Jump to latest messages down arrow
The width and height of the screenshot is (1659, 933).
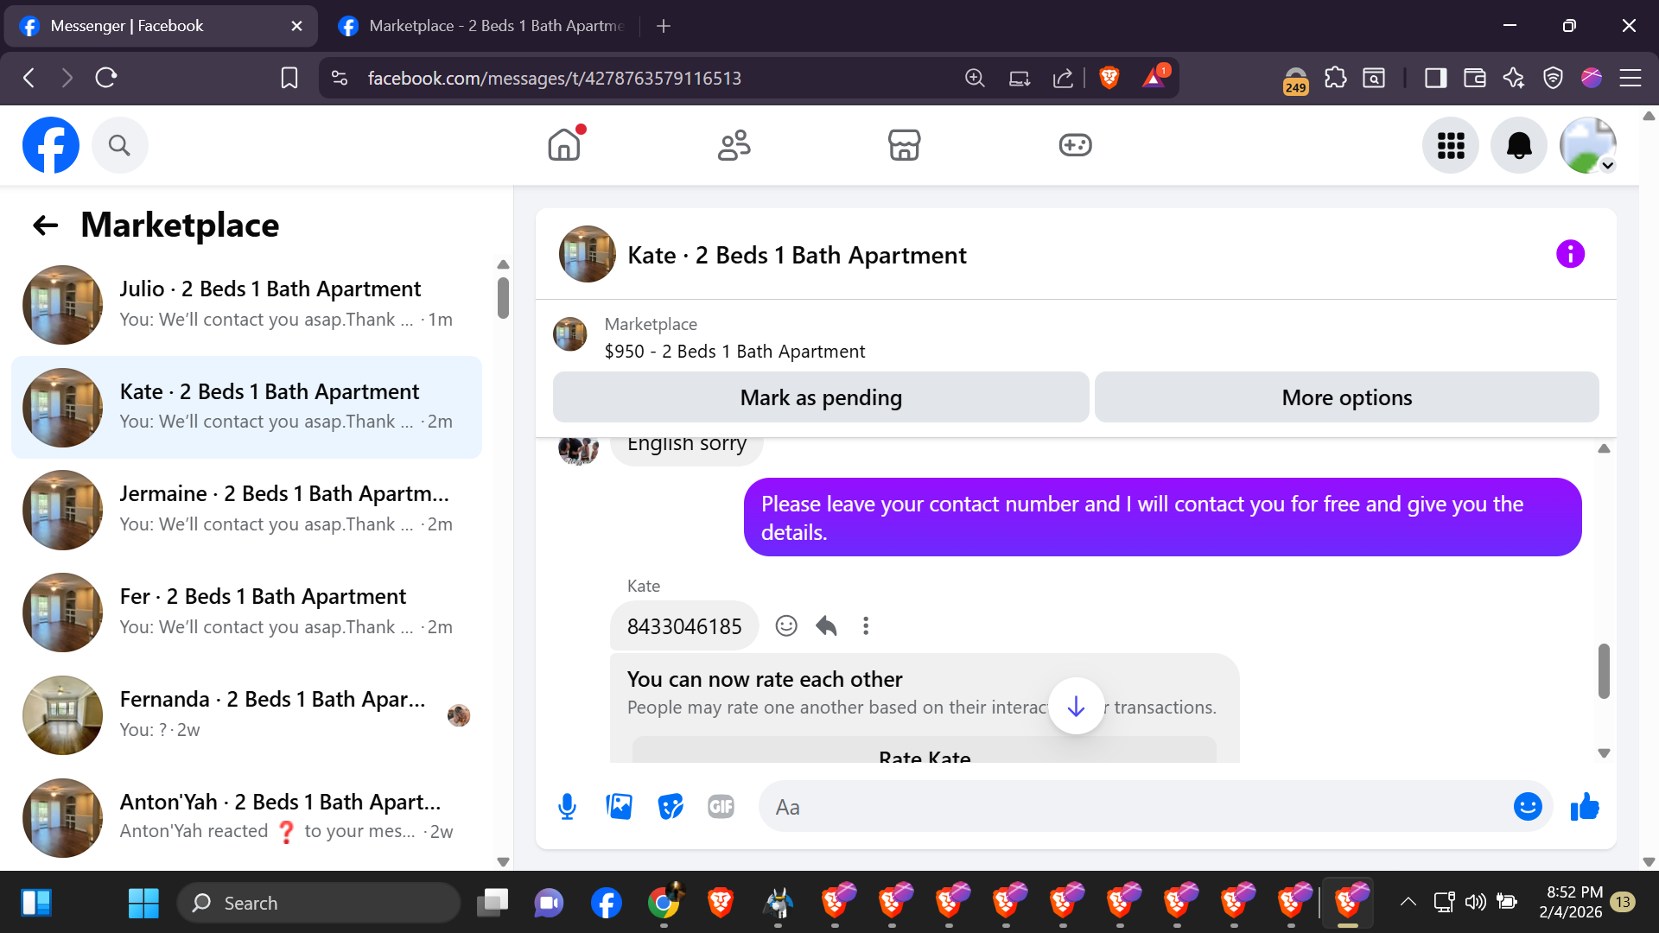[1076, 707]
